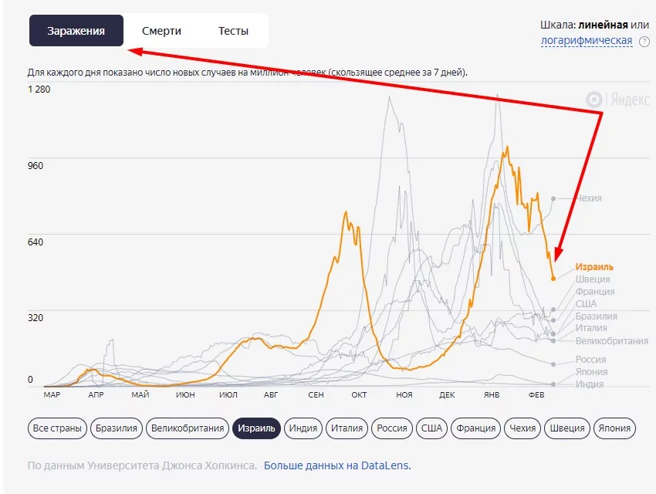
Task: Toggle the Индия country chip
Action: [x=304, y=428]
